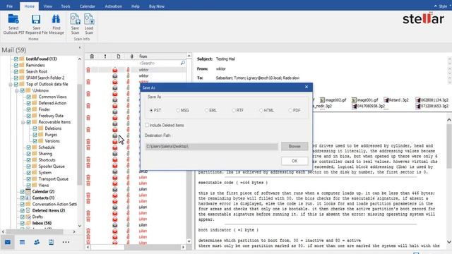
Task: Uncheck the Lost&Found folder checkbox
Action: [x=16, y=59]
